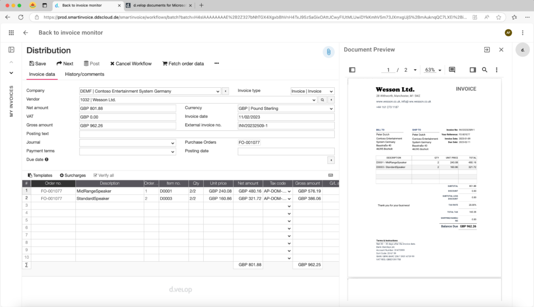Close the Document Preview panel
Image resolution: width=534 pixels, height=307 pixels.
point(501,50)
